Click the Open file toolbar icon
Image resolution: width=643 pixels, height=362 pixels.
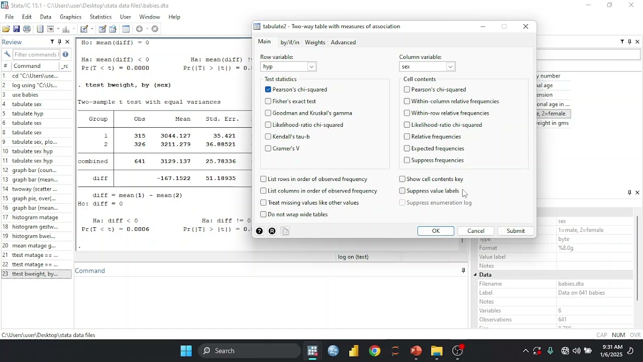point(6,29)
